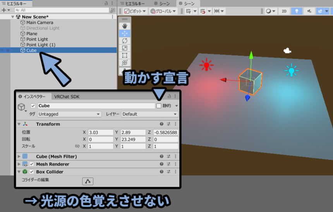The width and height of the screenshot is (333, 212).
Task: Disable Box Collider checkbox
Action: tap(32, 172)
